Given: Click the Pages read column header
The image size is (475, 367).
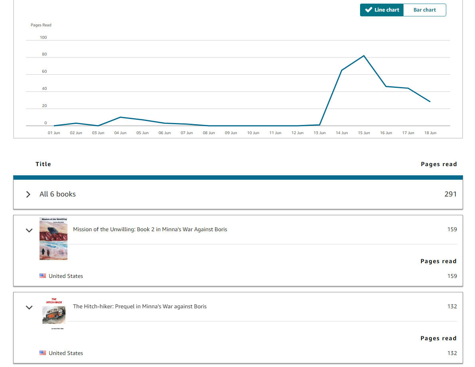Looking at the screenshot, I should click(x=439, y=164).
